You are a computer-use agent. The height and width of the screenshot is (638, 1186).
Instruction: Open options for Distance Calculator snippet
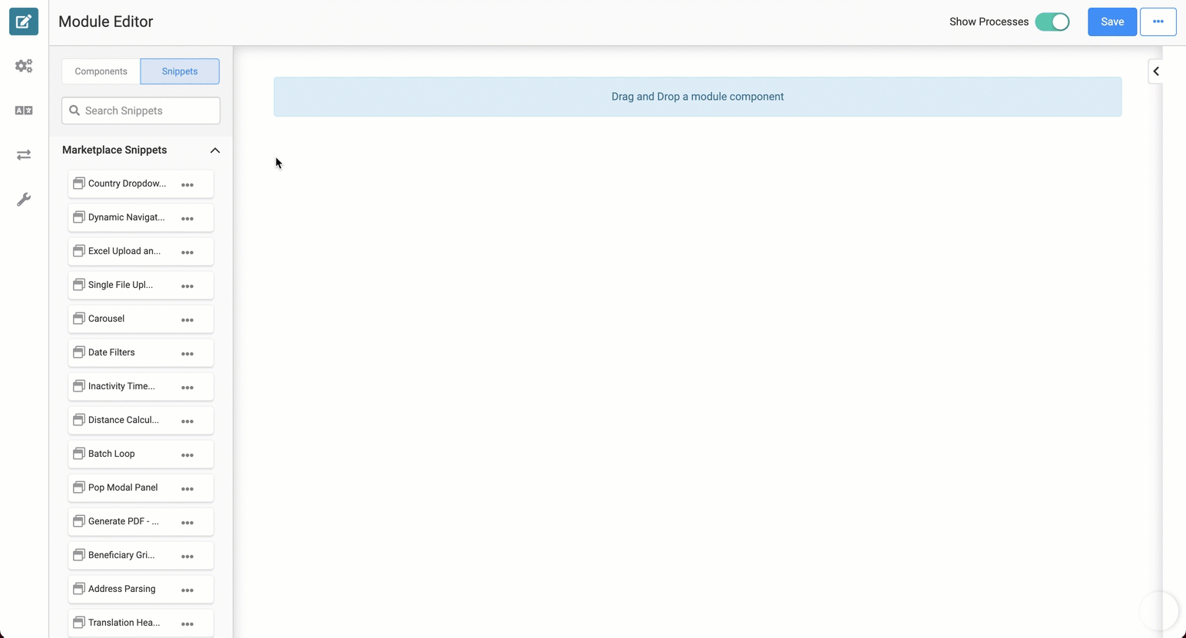click(187, 421)
